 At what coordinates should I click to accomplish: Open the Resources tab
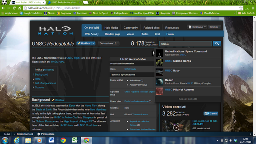(x=172, y=28)
